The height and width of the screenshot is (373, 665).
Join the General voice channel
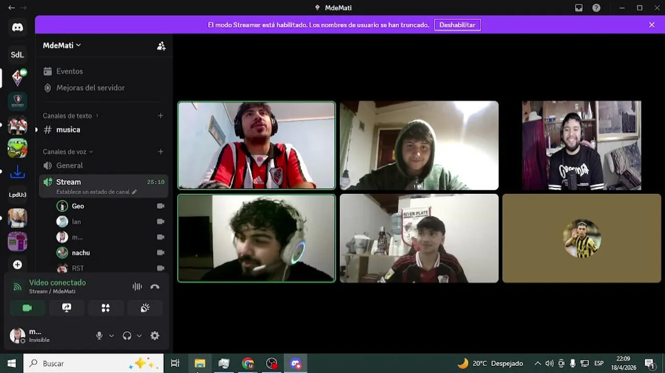pyautogui.click(x=104, y=166)
